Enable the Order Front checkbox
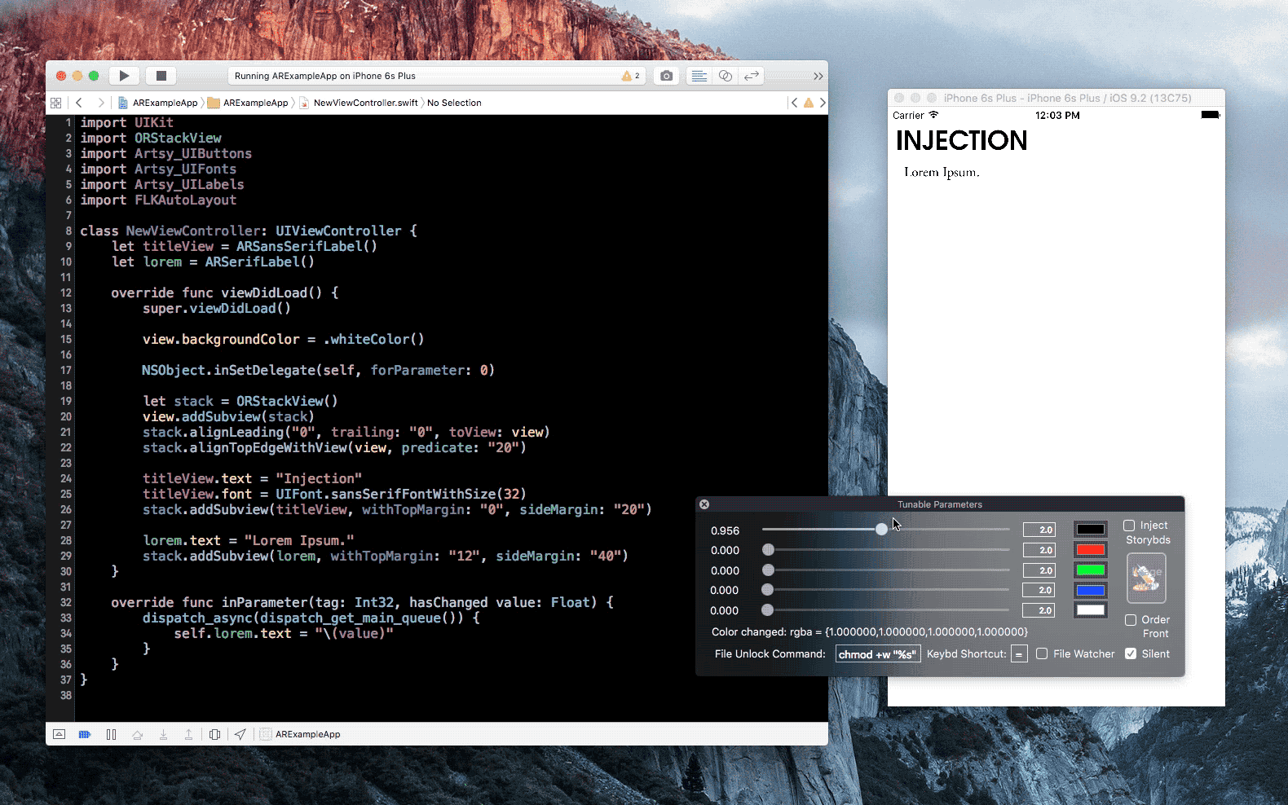The image size is (1288, 805). click(x=1131, y=620)
